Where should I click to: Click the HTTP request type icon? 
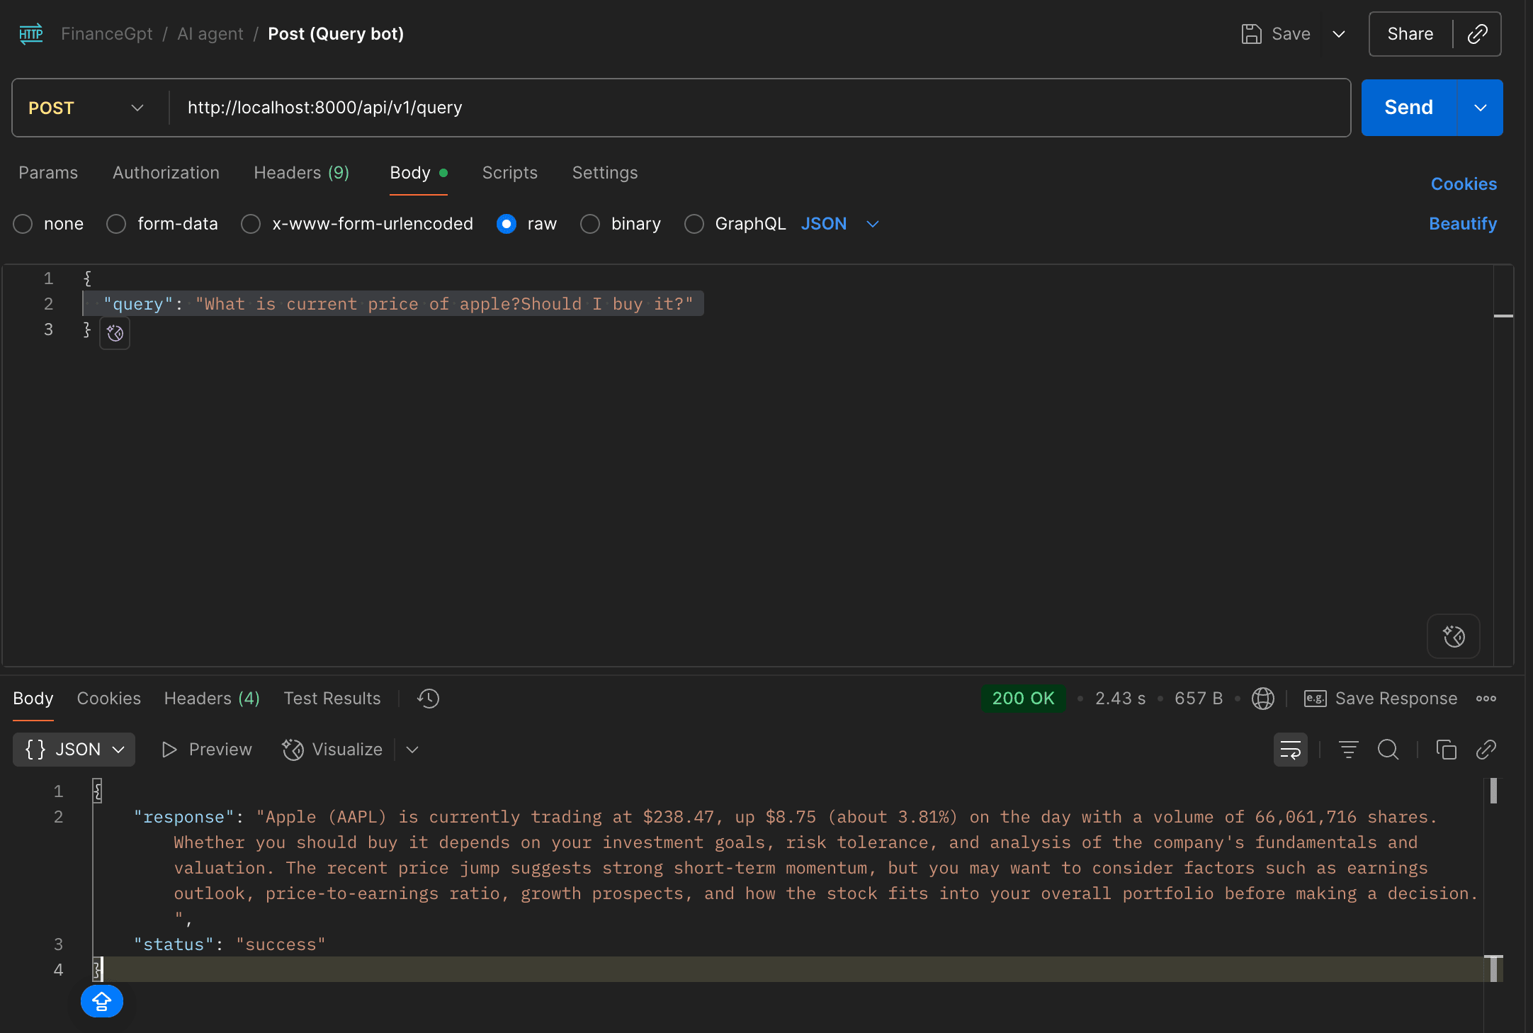click(30, 34)
